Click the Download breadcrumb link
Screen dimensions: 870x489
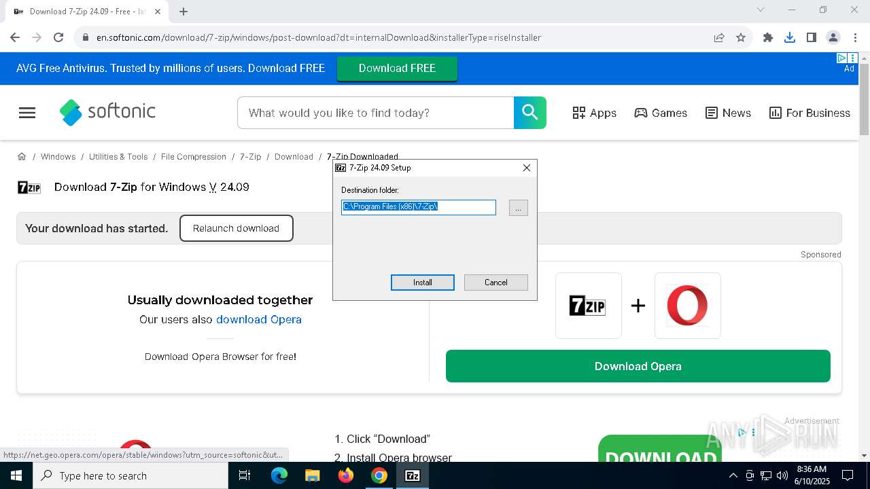(294, 156)
